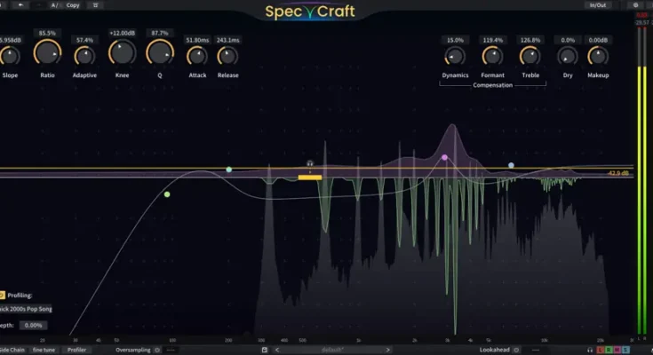Toggle the yellow Profiling enable button

[3, 295]
